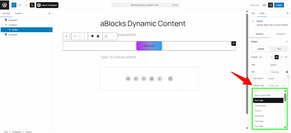Switch to the Outline tab
The width and height of the screenshot is (291, 133).
tap(18, 13)
